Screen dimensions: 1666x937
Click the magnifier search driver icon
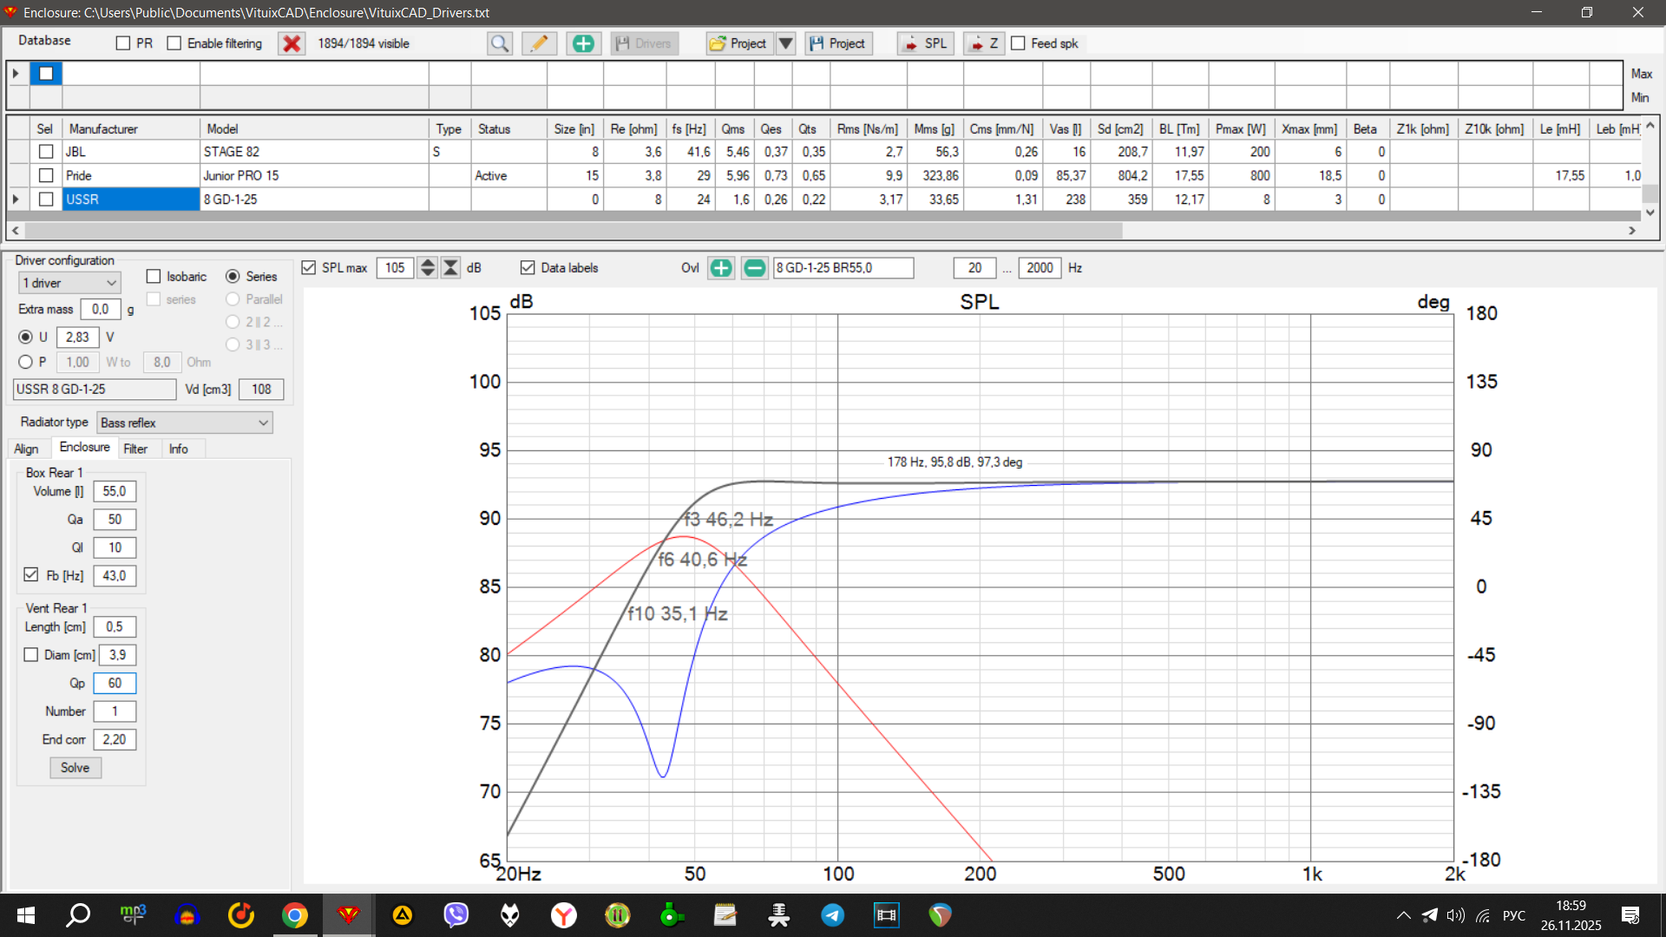(x=500, y=43)
